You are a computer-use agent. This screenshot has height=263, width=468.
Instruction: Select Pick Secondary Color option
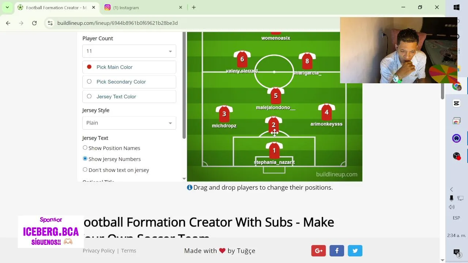point(129,82)
